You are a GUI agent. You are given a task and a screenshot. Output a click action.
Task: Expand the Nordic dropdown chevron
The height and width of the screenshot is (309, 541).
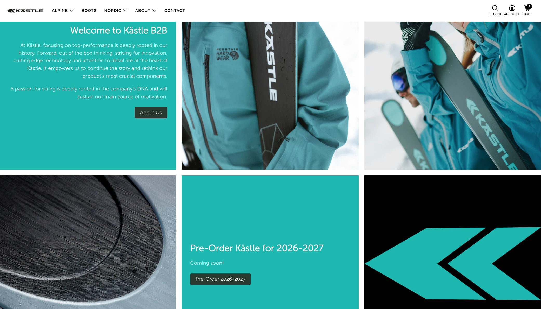pos(125,11)
